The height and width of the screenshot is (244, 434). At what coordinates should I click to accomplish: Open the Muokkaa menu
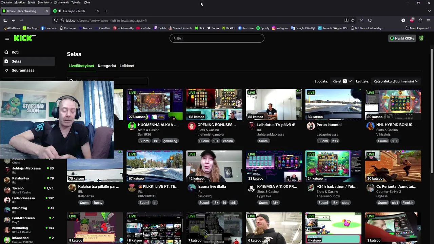point(20,2)
